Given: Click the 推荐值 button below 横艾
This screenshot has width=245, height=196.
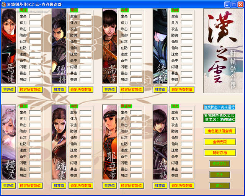Looking at the screenshot, I should point(8,186).
